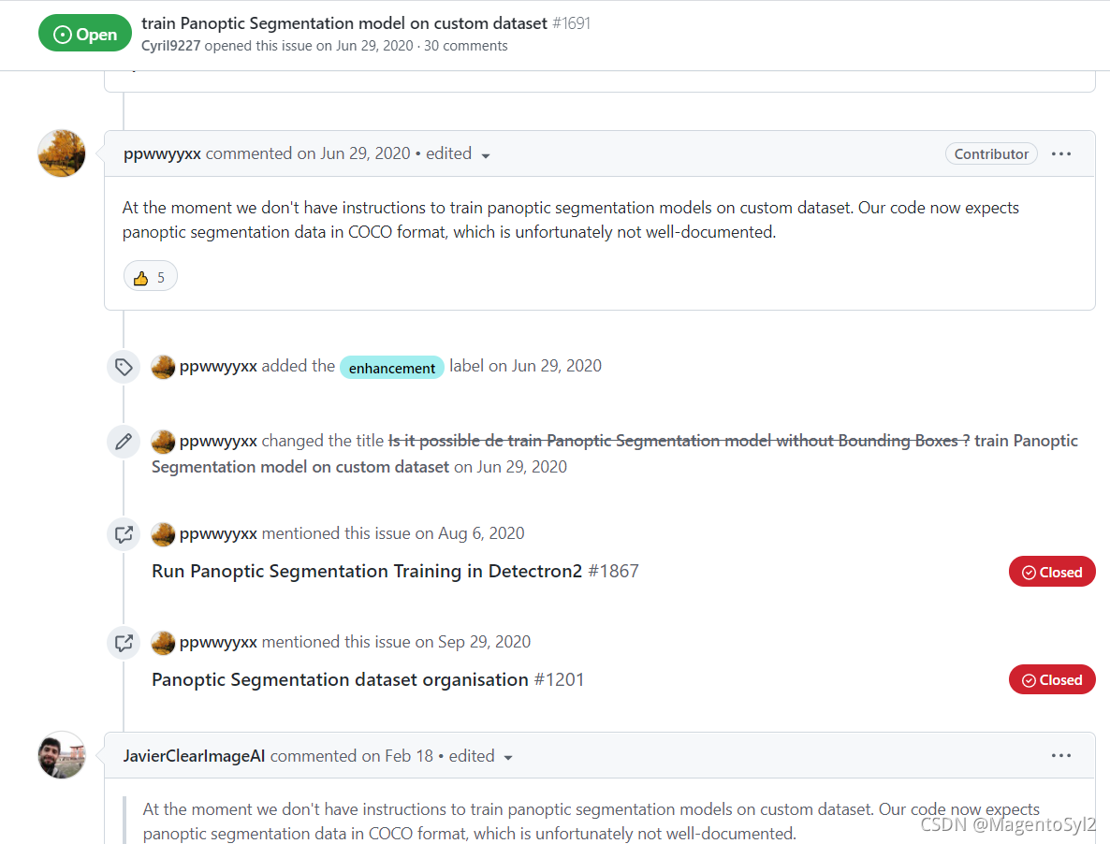Open ppwwyyxx link in 'added the' label event
The height and width of the screenshot is (844, 1110).
click(218, 366)
